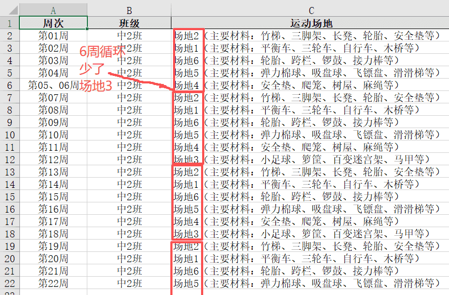The image size is (449, 295).
Task: Click cell 第03周
Action: (53, 60)
